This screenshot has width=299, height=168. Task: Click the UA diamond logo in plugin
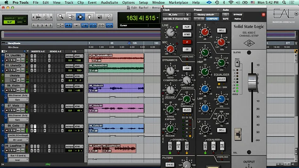coord(249,43)
